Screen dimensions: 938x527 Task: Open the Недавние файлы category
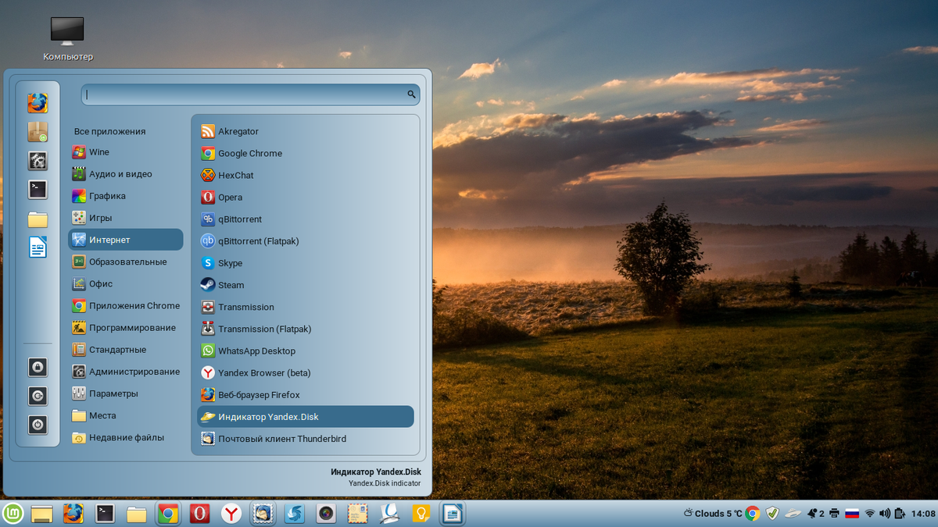tap(125, 437)
